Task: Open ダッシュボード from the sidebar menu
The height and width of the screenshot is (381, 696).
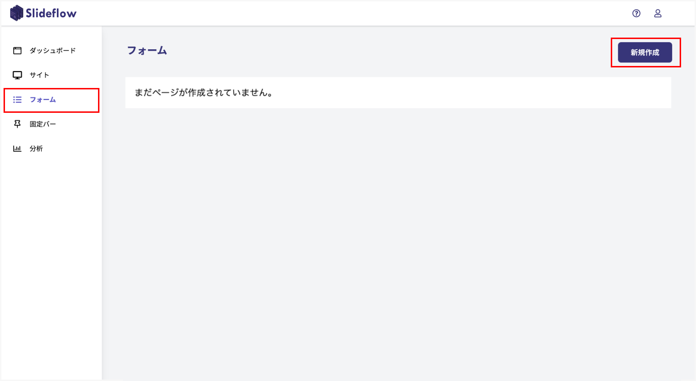Action: [x=53, y=51]
